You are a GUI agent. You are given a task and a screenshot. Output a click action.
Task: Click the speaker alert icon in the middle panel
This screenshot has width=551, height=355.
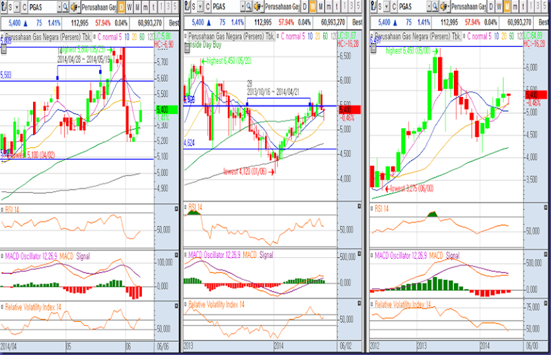coord(257,6)
